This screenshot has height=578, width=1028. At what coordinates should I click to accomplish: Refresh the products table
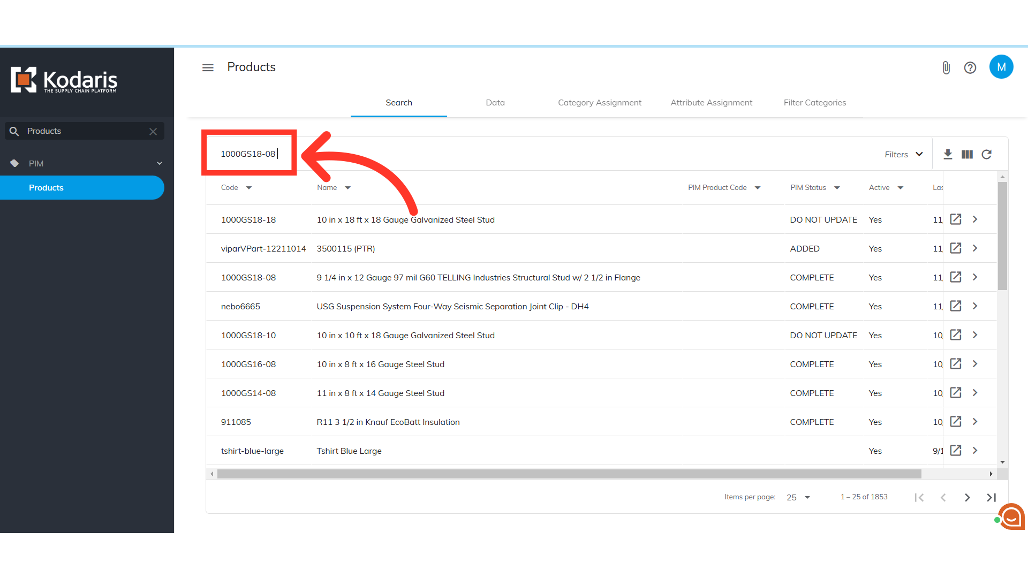click(986, 154)
